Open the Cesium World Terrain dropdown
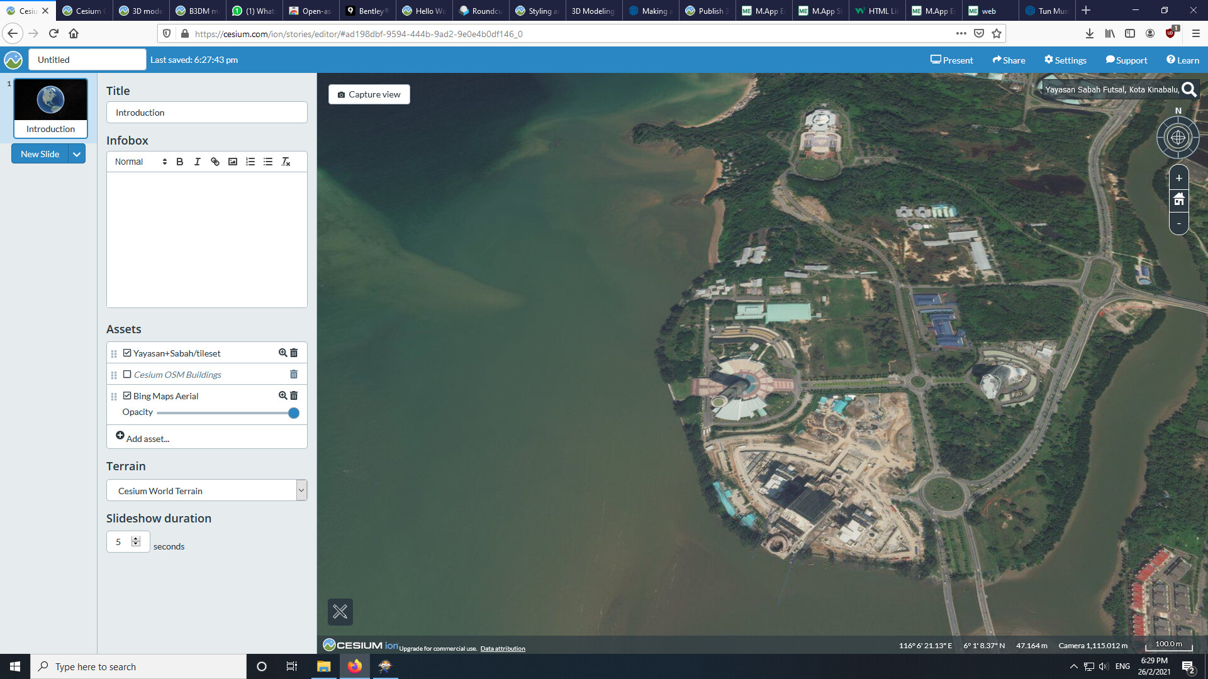 click(206, 491)
